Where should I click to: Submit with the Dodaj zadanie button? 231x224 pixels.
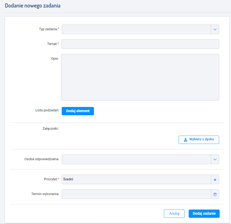click(x=204, y=213)
